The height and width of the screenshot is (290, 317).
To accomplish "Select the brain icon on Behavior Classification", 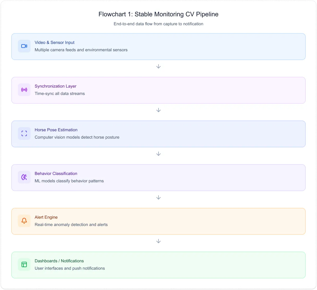I will [24, 177].
